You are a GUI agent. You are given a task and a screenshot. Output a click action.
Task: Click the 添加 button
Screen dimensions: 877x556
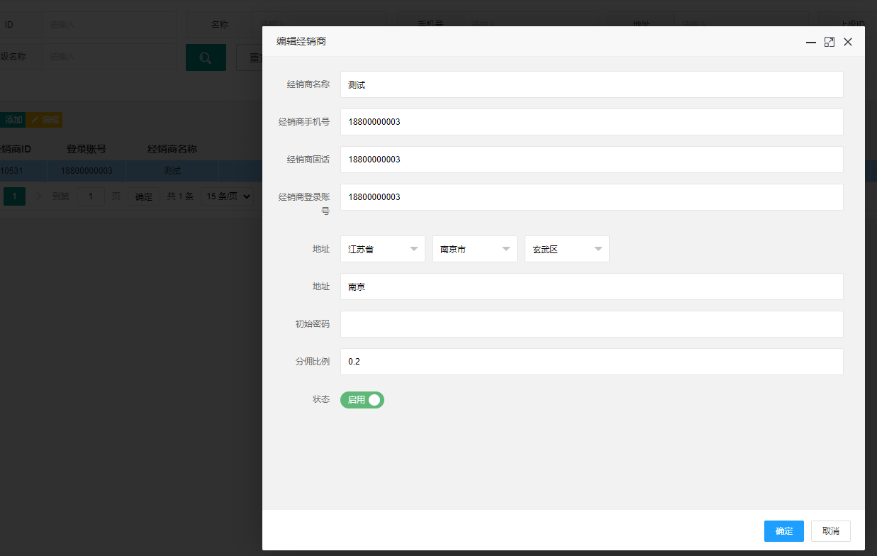[x=13, y=120]
